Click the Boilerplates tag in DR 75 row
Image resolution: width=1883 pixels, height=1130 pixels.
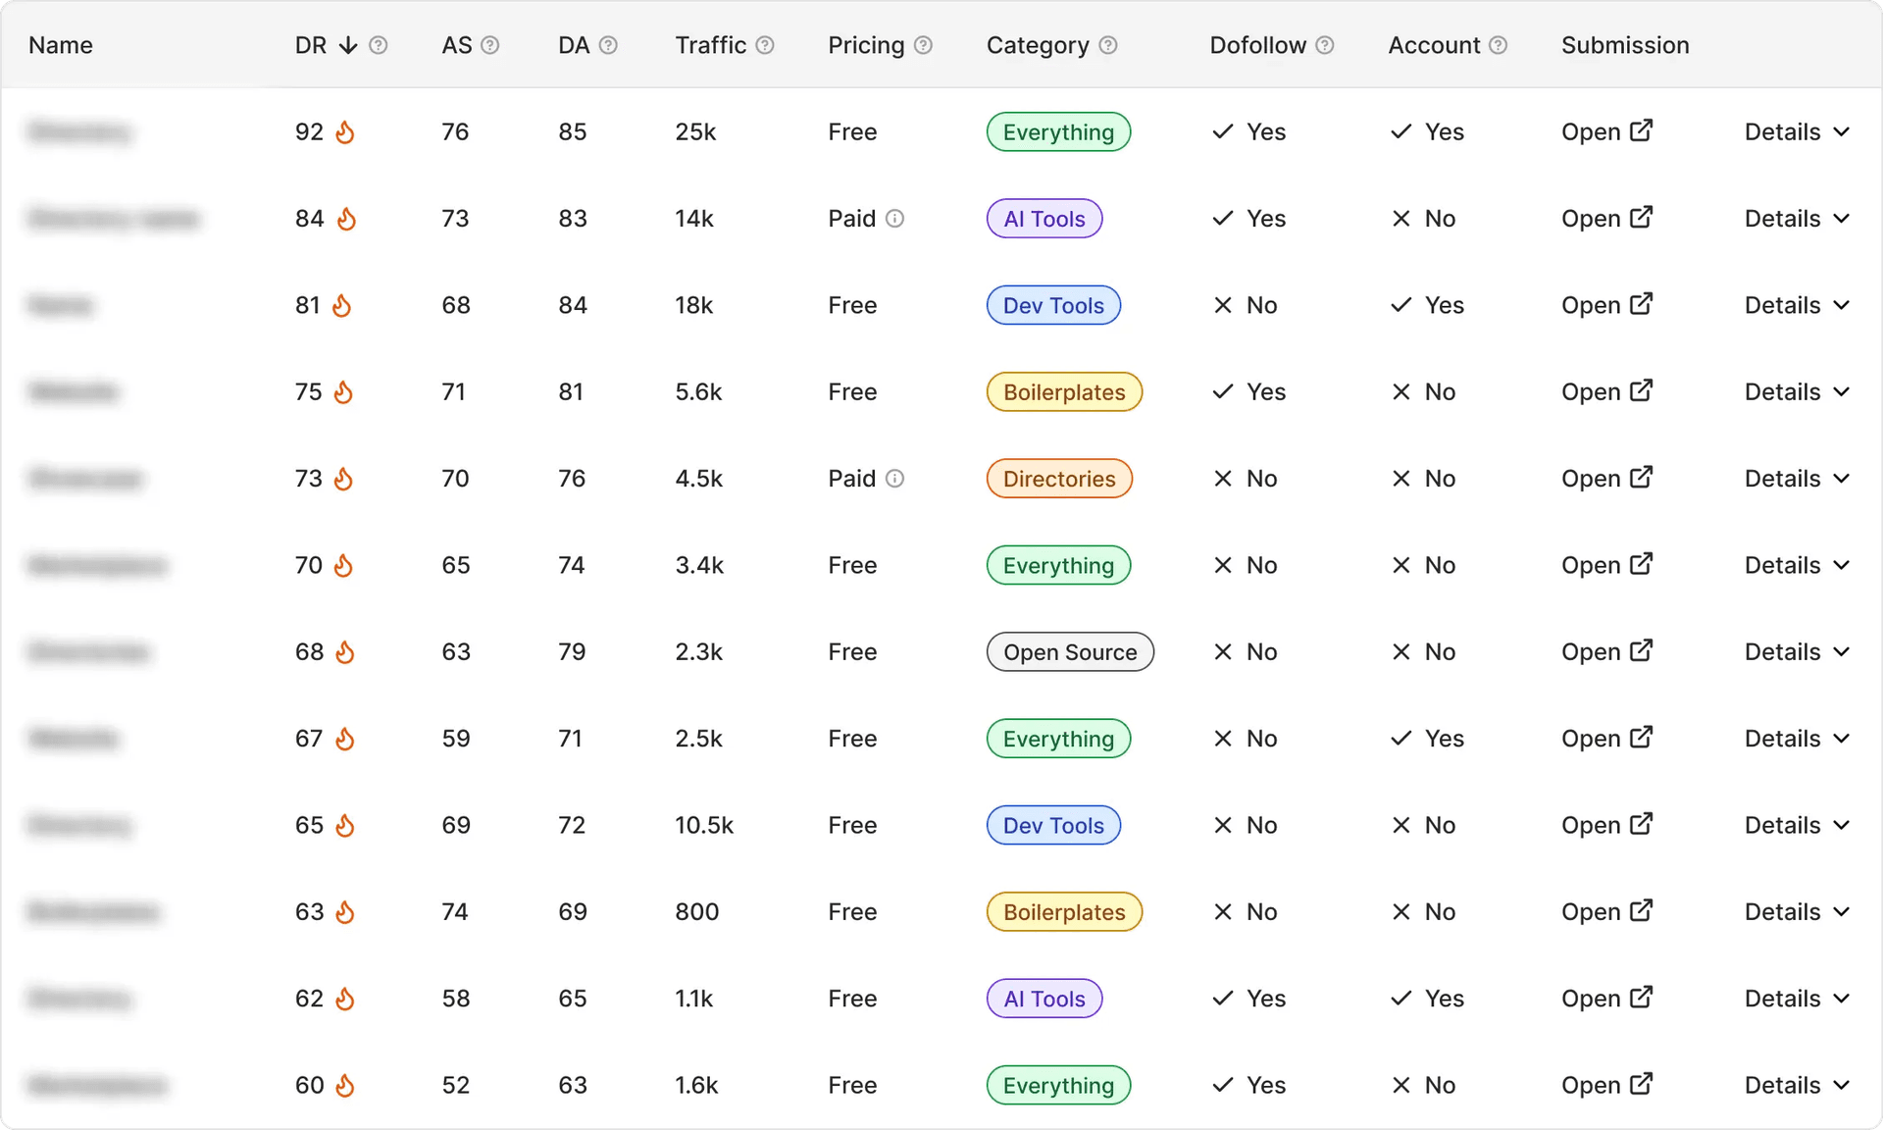coord(1064,391)
